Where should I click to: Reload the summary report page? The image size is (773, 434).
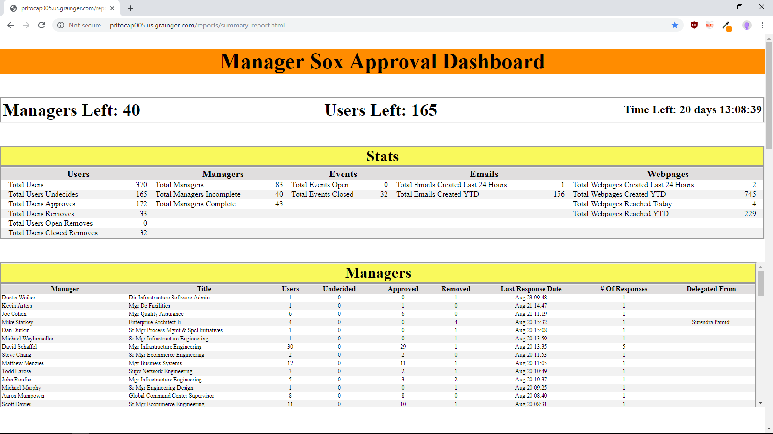42,25
